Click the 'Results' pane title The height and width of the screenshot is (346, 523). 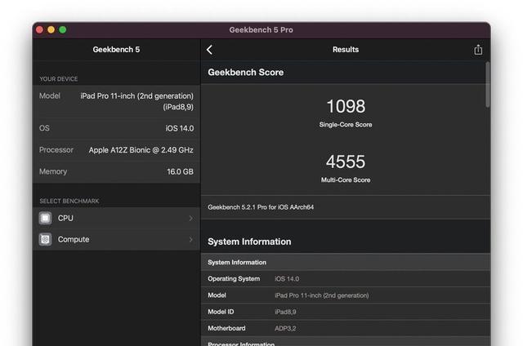346,50
